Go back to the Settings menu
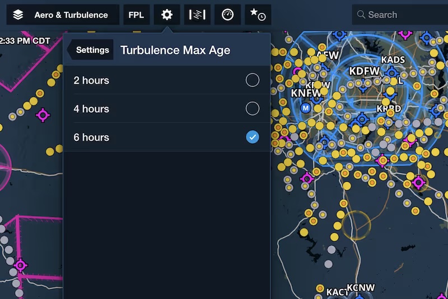 point(91,50)
